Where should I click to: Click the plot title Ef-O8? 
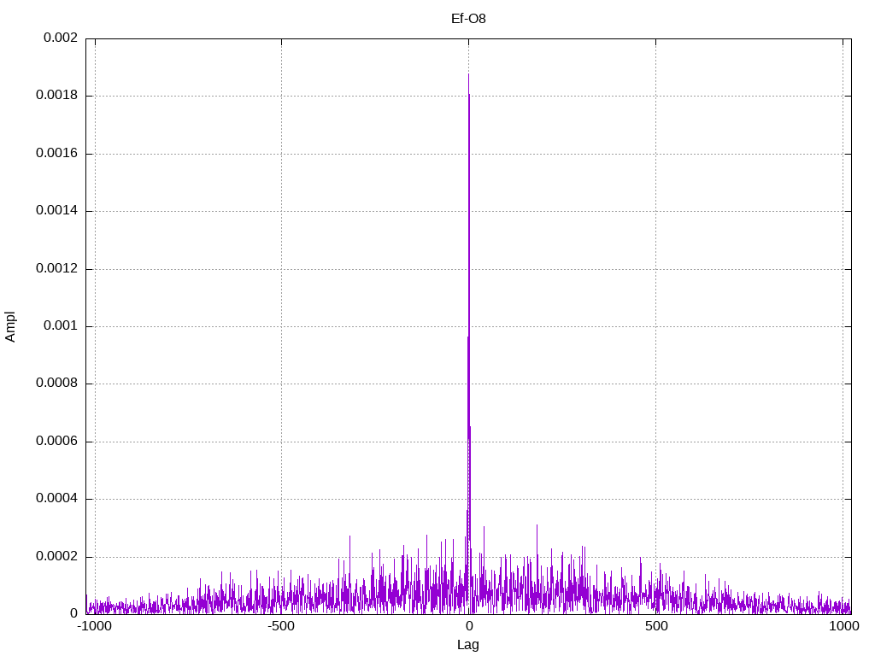[468, 19]
